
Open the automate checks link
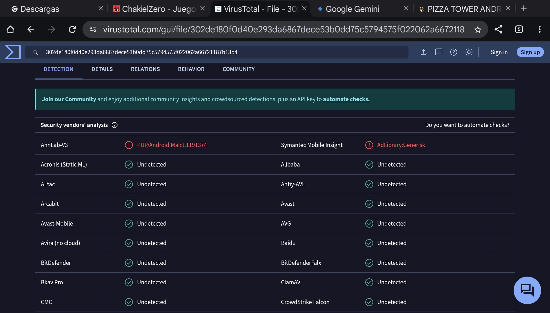point(346,99)
